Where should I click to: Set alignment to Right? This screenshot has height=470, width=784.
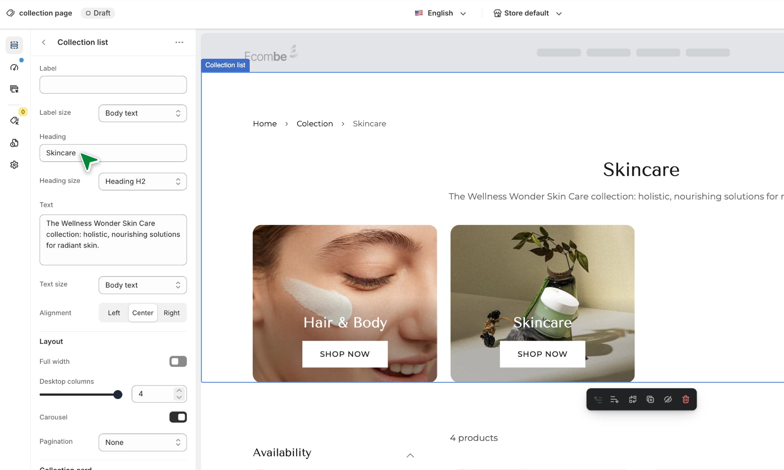(172, 313)
